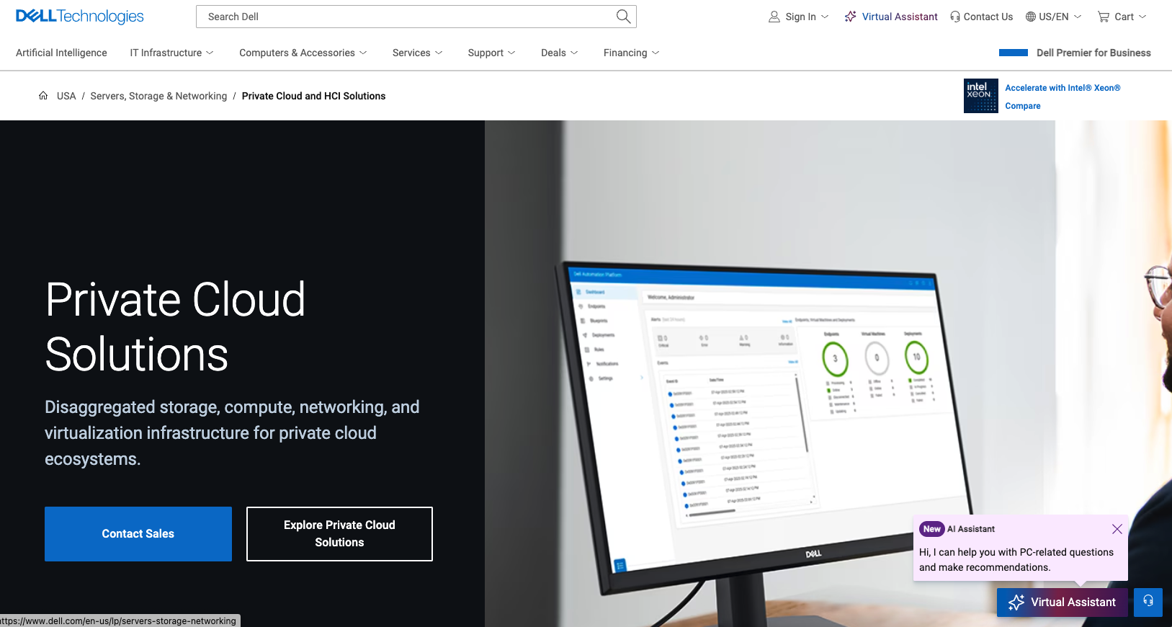Click the US/EN language label
Image resolution: width=1172 pixels, height=627 pixels.
coord(1054,17)
